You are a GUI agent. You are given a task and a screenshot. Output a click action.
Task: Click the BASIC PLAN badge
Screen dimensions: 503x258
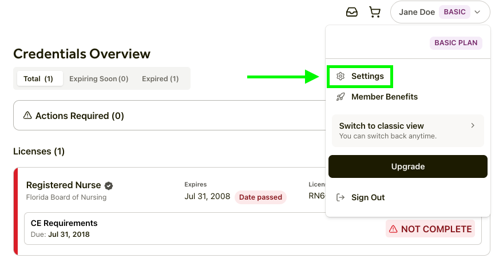click(456, 43)
